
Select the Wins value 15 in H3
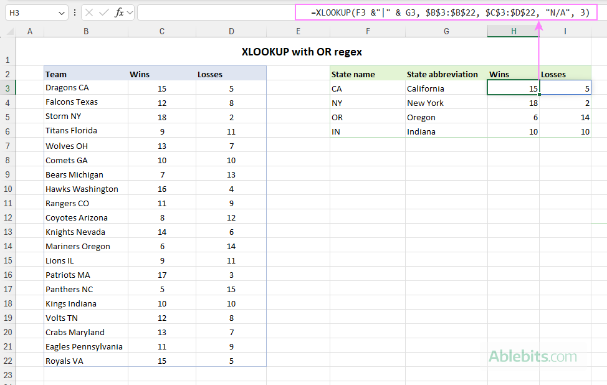coord(513,88)
